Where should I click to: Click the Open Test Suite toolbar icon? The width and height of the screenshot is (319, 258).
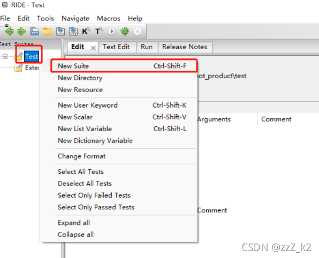click(35, 32)
